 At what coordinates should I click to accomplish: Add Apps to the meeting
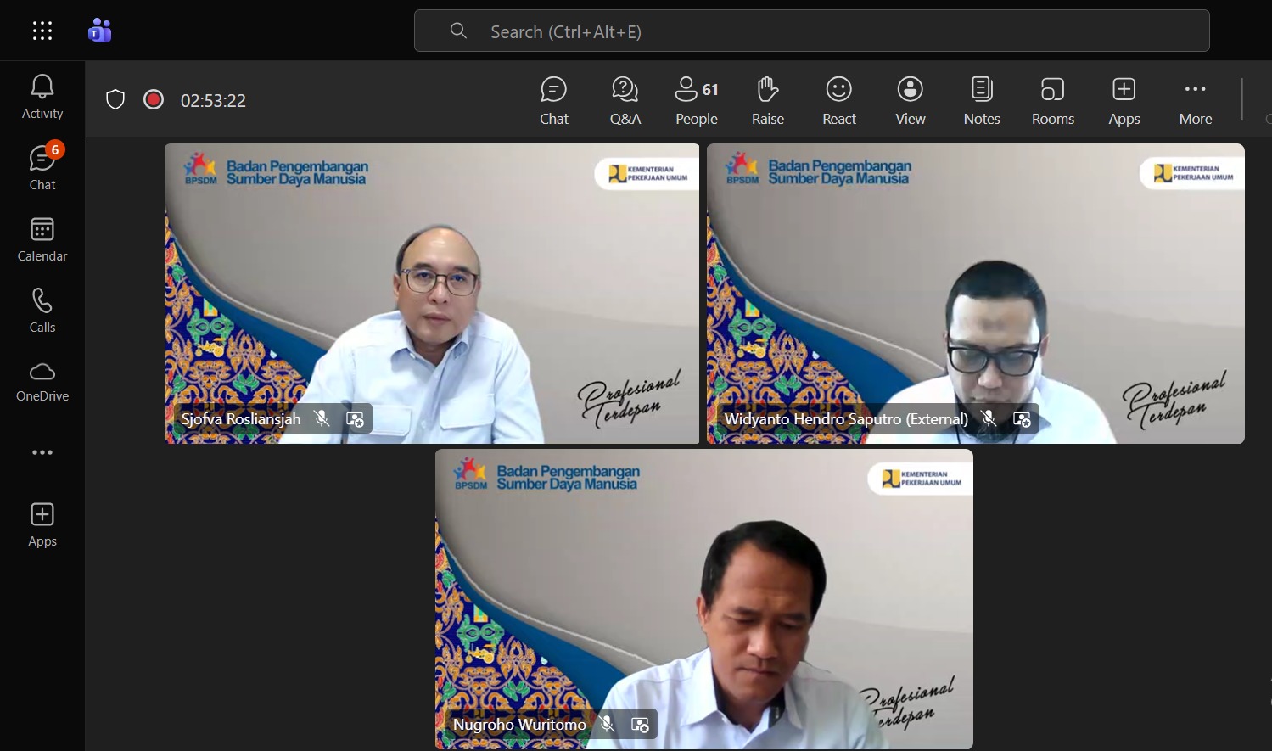1124,100
